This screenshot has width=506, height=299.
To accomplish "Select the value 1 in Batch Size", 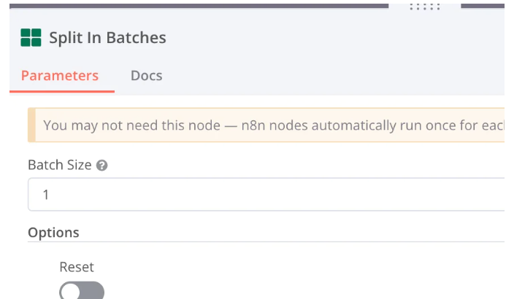I will click(46, 195).
